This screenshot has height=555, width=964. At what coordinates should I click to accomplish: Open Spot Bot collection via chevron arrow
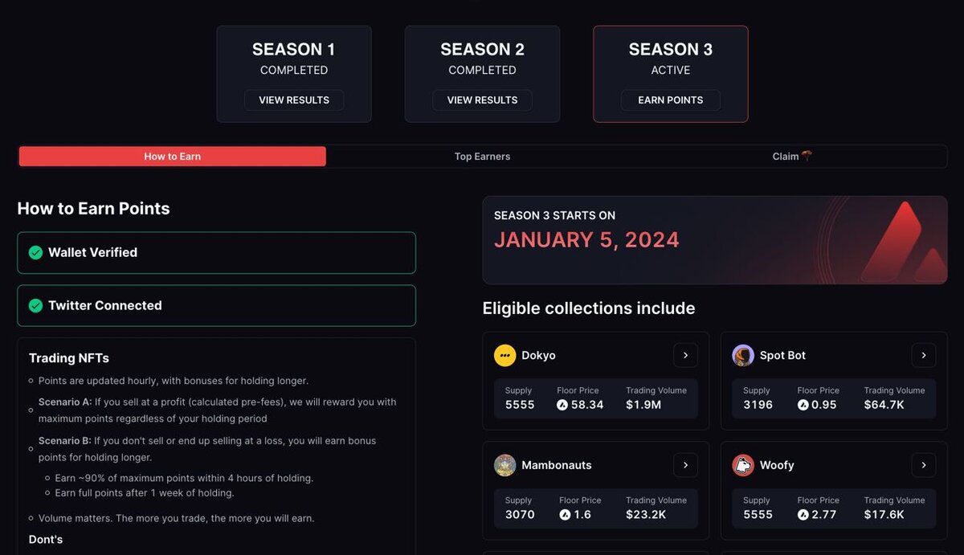(924, 355)
